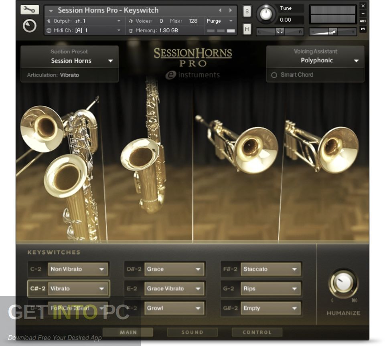Image resolution: width=385 pixels, height=346 pixels.
Task: Enable Smart Chord mode
Action: point(274,75)
